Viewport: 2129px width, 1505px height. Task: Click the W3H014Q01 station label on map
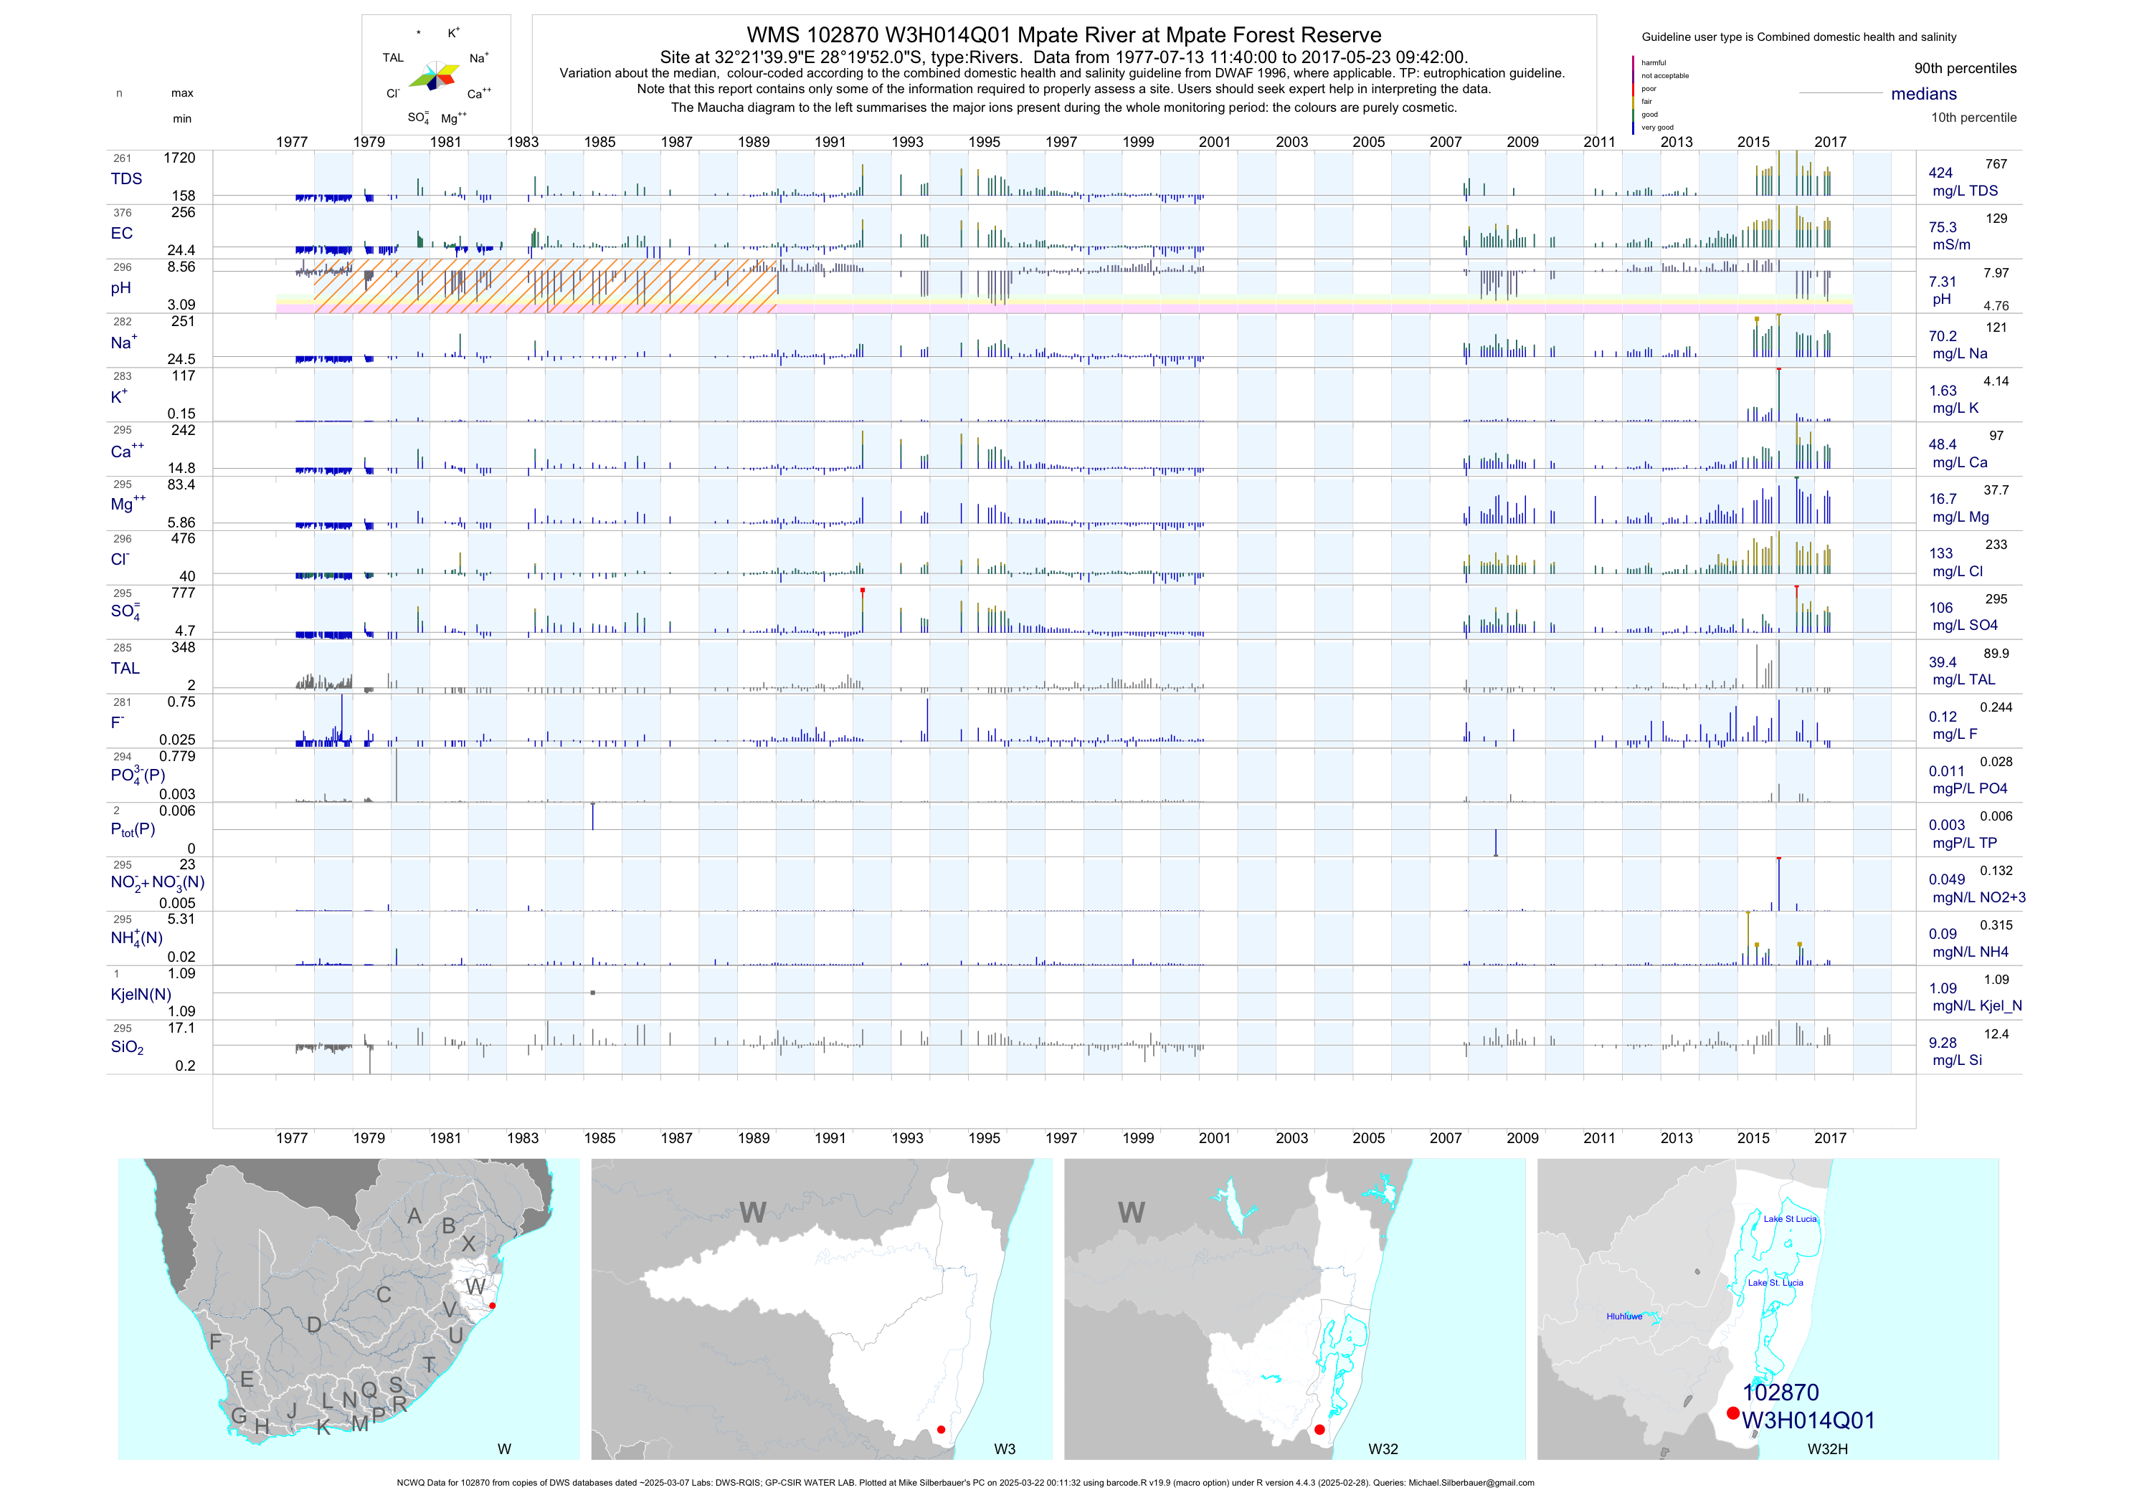[1807, 1420]
